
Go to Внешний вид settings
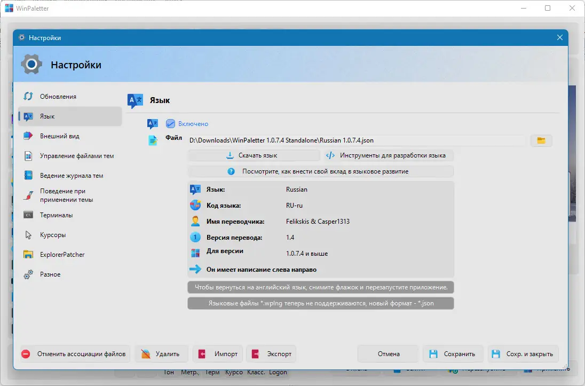point(70,136)
